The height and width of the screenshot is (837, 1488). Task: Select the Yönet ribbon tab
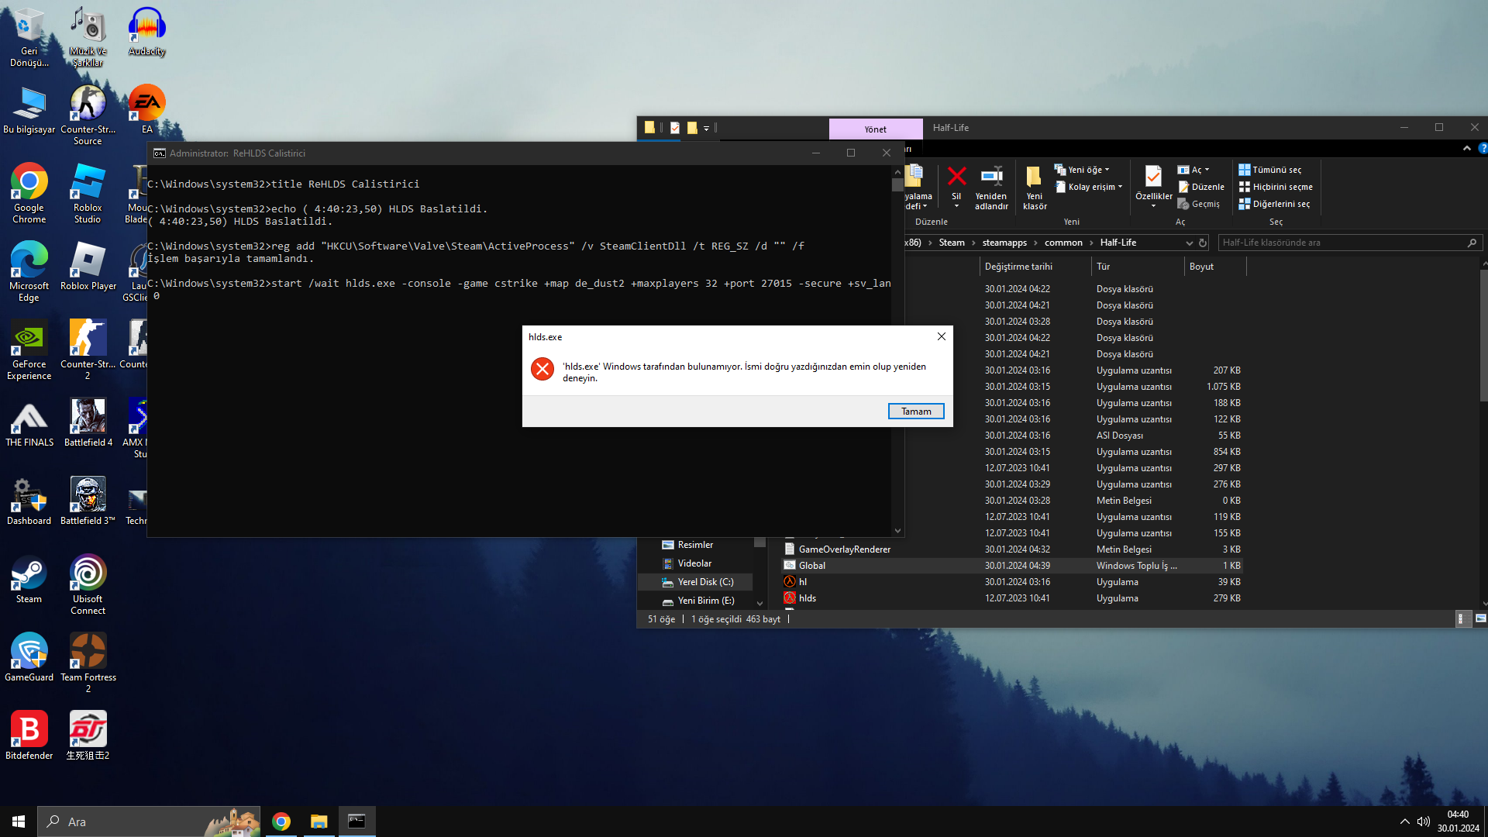[875, 129]
